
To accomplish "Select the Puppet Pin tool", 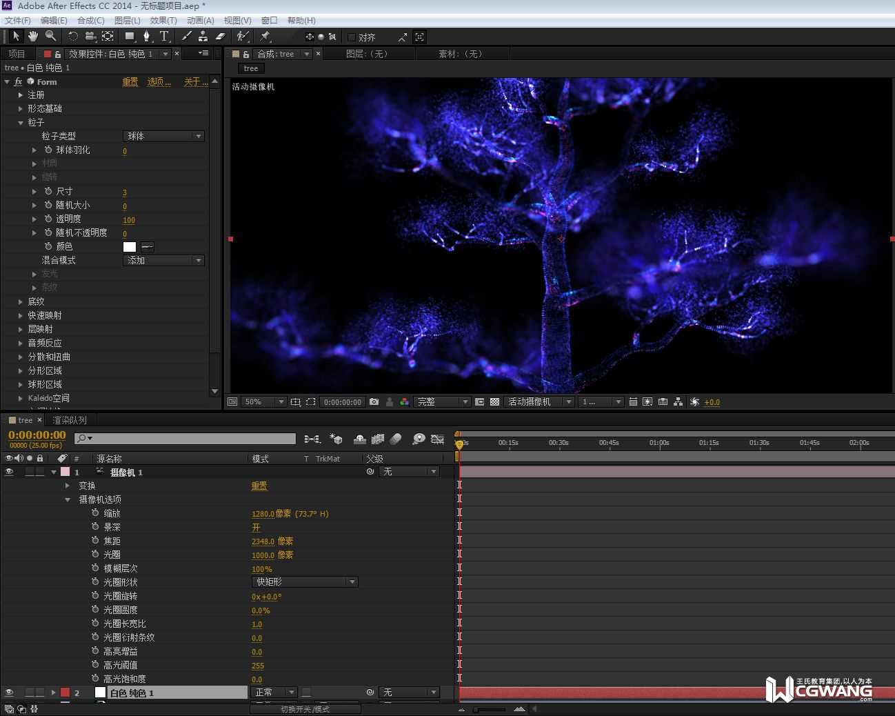I will [x=265, y=37].
